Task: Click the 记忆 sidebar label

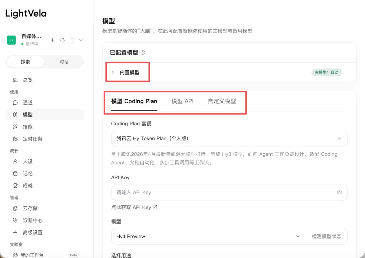Action: point(28,174)
